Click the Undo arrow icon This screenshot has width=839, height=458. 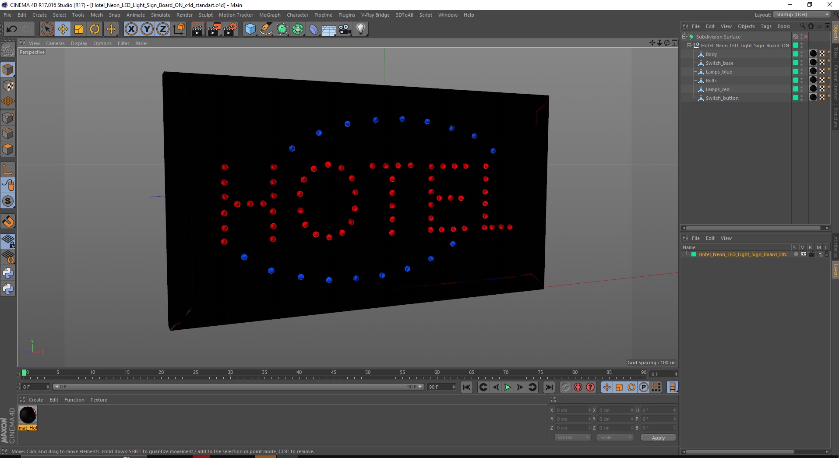[12, 29]
